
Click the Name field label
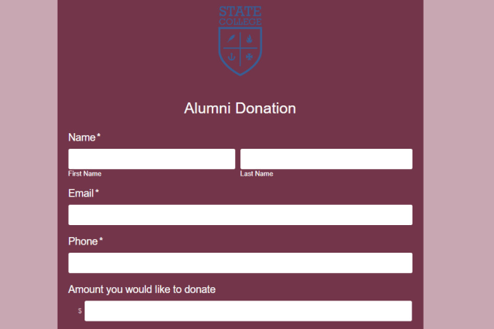pyautogui.click(x=82, y=138)
